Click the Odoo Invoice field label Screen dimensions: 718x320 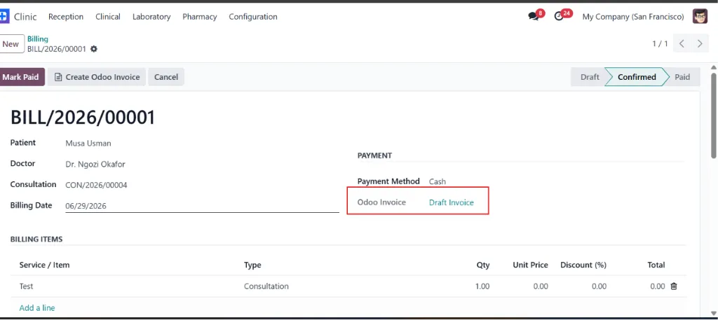[381, 202]
